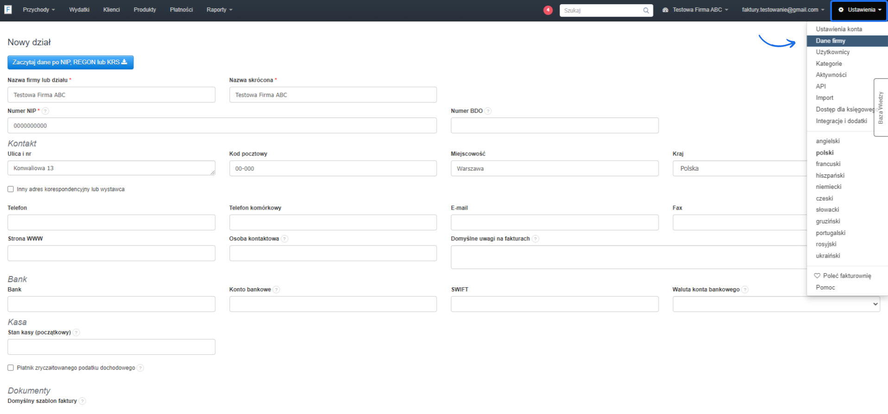Click the Nazwa skrócona field
Viewport: 888px width, 414px height.
333,95
